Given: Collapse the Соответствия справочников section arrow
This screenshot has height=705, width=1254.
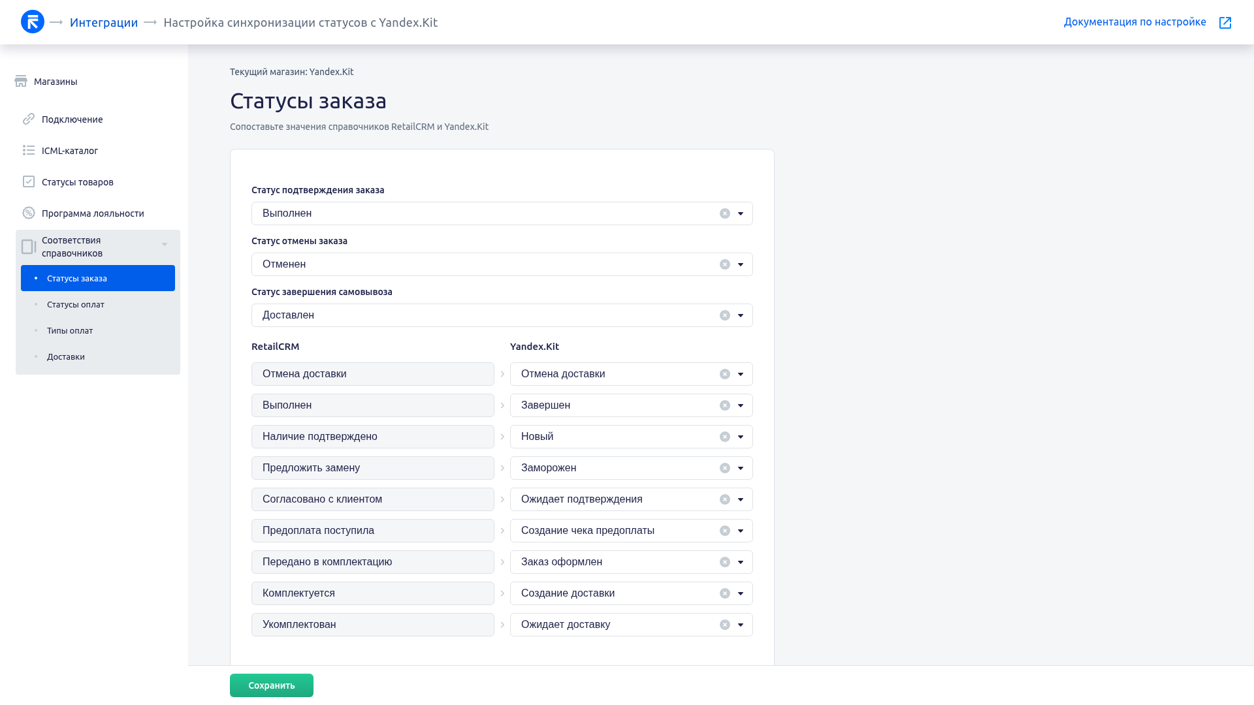Looking at the screenshot, I should [165, 245].
